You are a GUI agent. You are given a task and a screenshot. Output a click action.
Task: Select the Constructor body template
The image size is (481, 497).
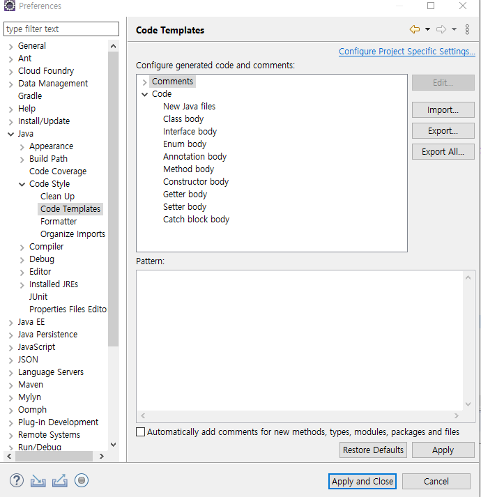196,182
